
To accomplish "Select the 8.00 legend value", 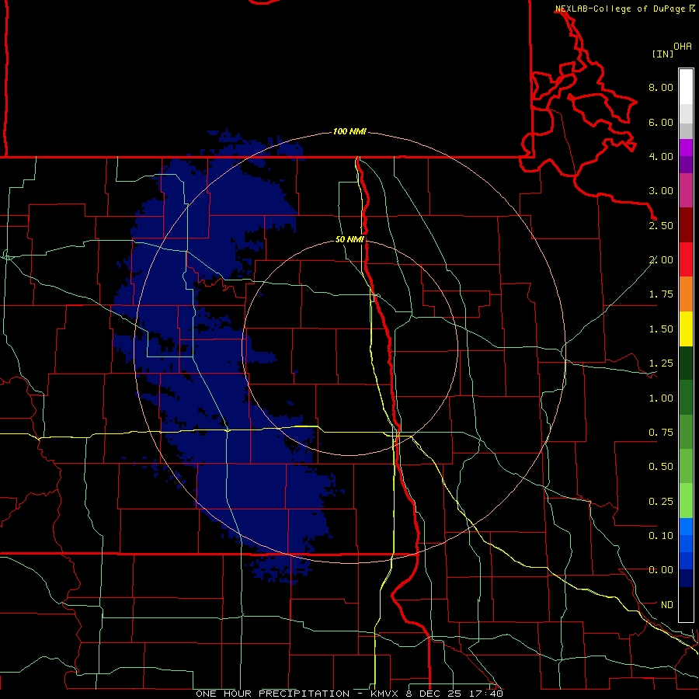I will pos(661,87).
